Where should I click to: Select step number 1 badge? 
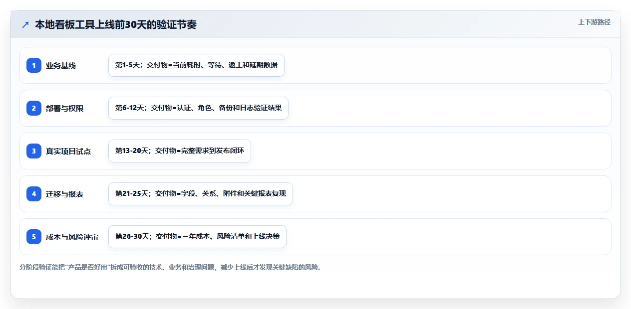coord(34,65)
